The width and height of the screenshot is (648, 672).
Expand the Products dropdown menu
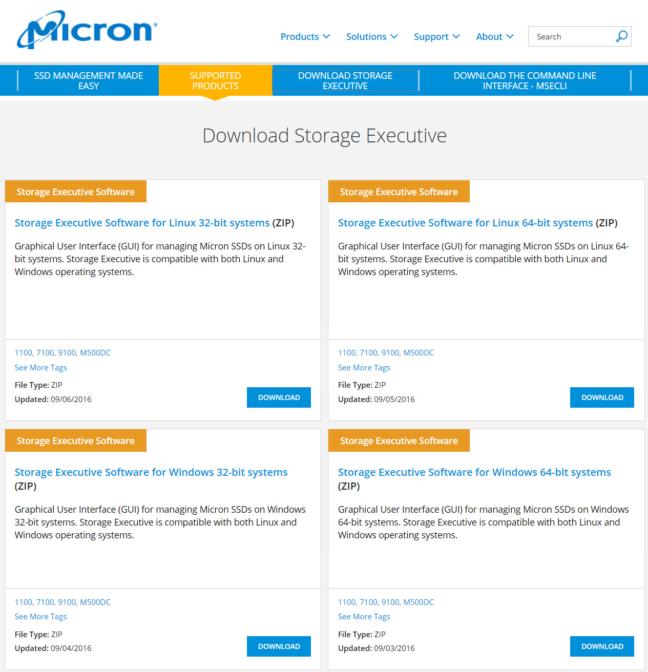[305, 36]
